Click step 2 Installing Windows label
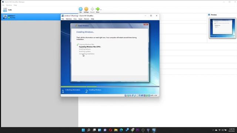This screenshot has height=133, width=237. 95,90
